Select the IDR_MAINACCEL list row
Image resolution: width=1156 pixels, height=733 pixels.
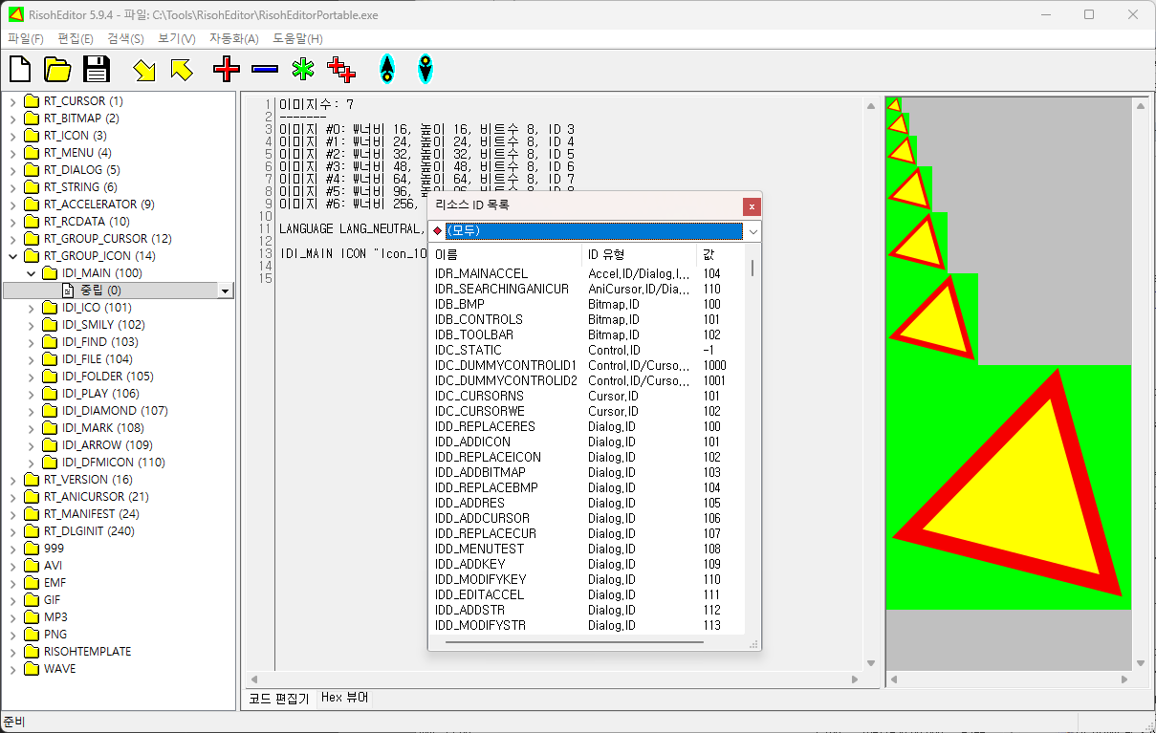click(x=587, y=273)
